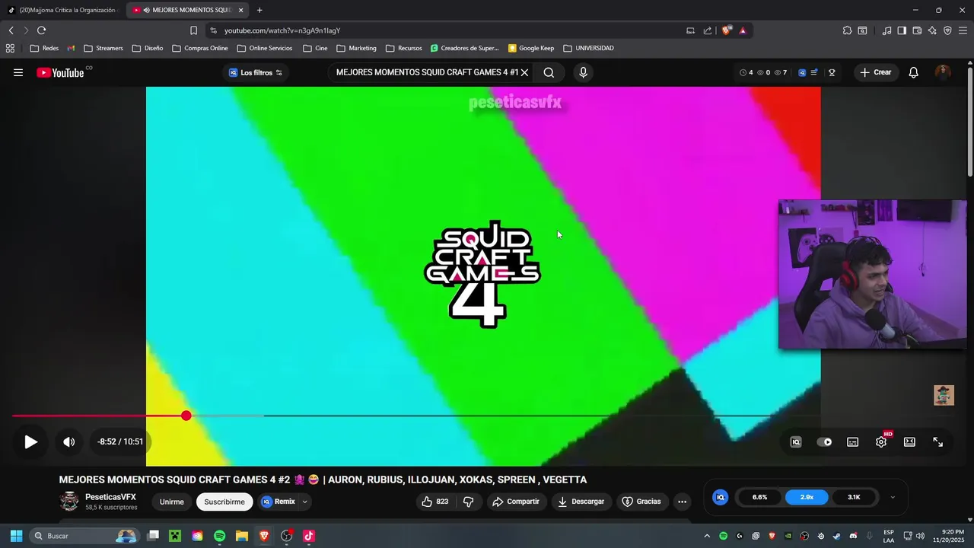Screen dimensions: 974x548
Task: Open Los filtros vidIQ filter button
Action: [256, 72]
